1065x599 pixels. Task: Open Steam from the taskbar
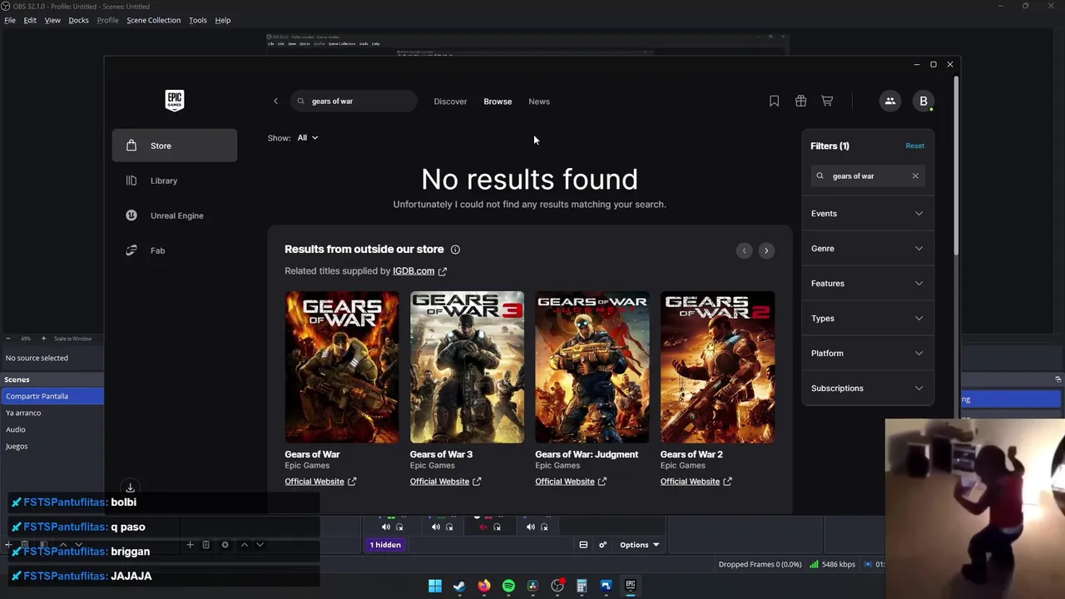tap(459, 586)
